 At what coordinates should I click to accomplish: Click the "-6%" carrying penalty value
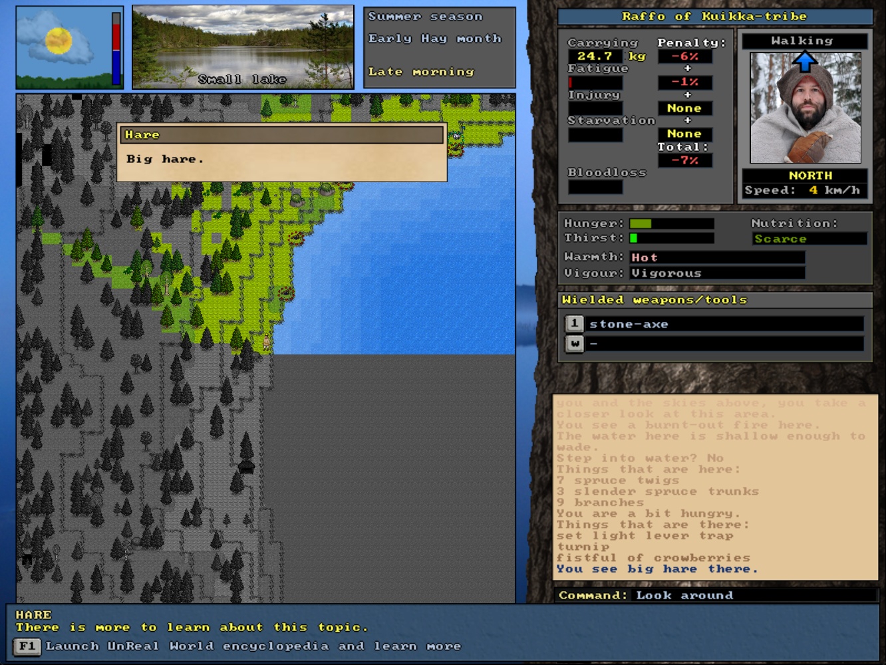pyautogui.click(x=684, y=57)
